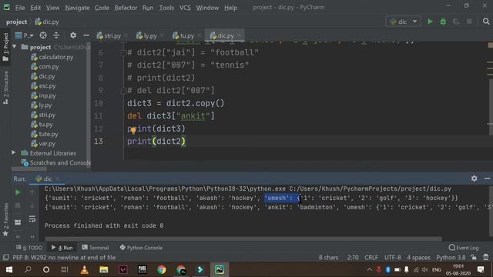Run the dic configuration with green play button
493x277 pixels.
[x=430, y=22]
